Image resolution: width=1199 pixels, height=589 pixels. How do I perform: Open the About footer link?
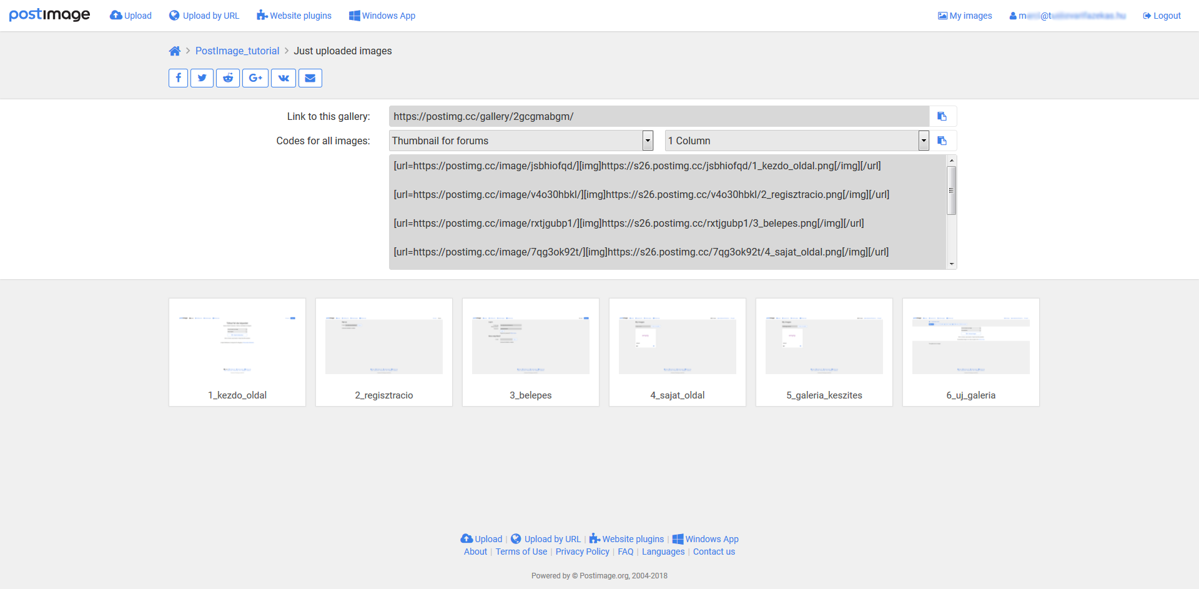click(x=475, y=552)
